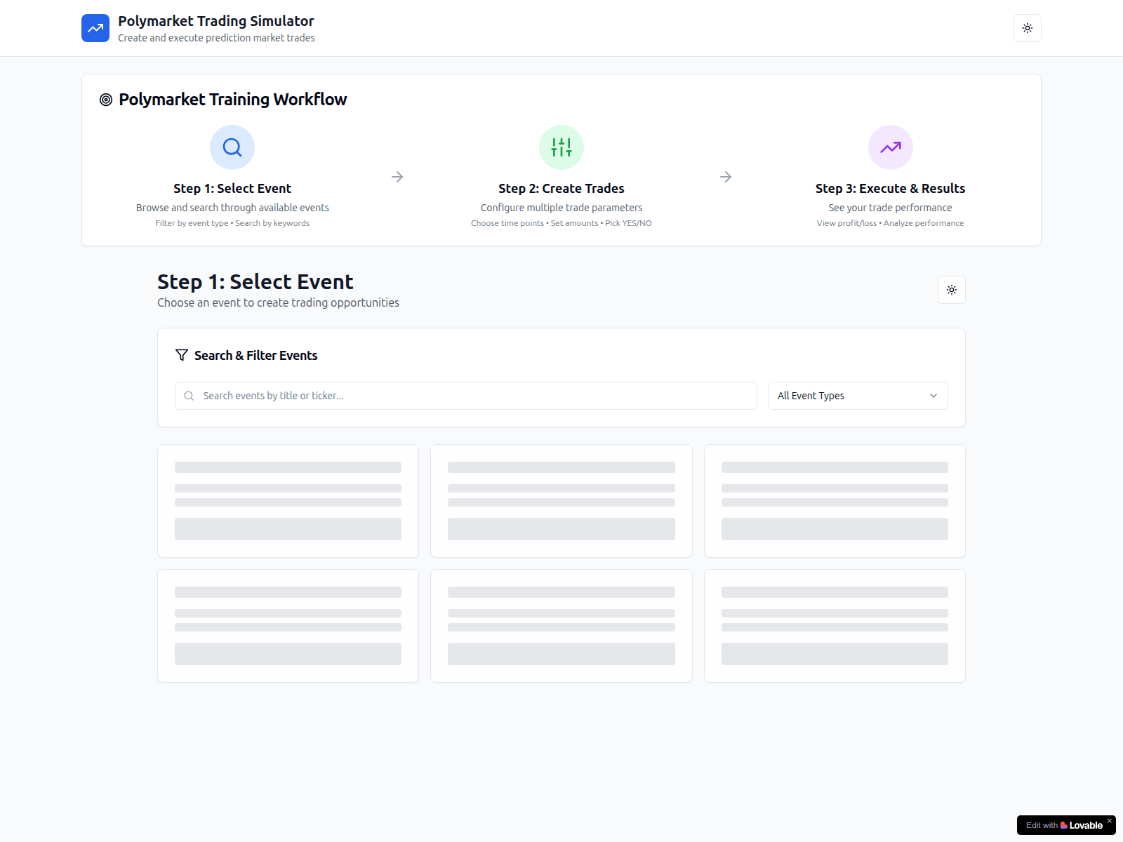
Task: Click arrow between Step 2 and Step 3
Action: (726, 177)
